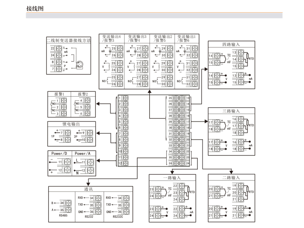Click the 变送输出1 /报警6 header
This screenshot has width=304, height=228.
(187, 38)
